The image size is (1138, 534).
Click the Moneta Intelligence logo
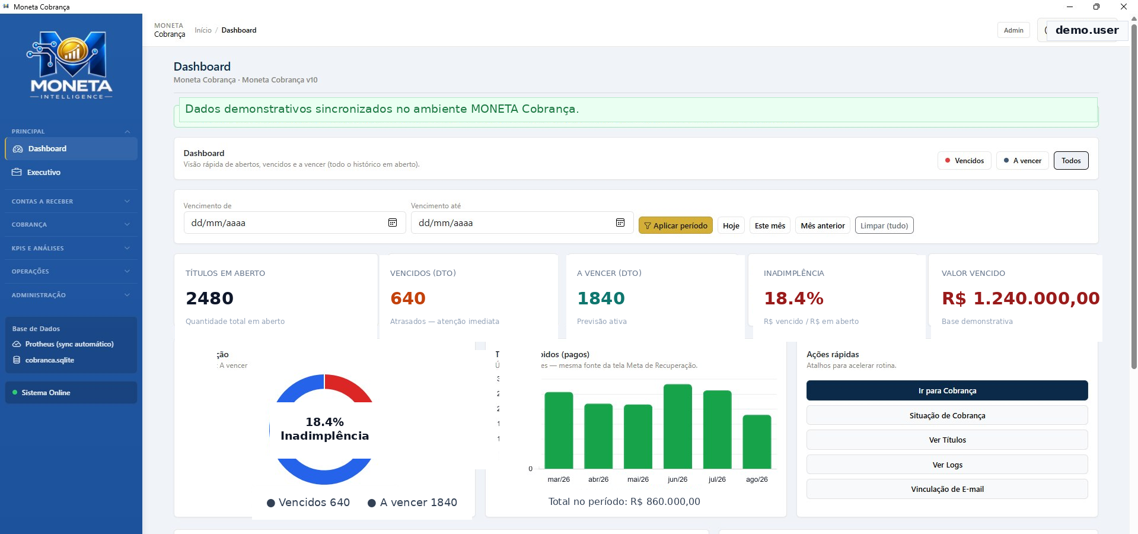(x=71, y=65)
